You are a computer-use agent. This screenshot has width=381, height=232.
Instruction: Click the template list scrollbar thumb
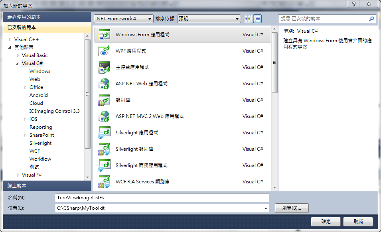(x=274, y=63)
